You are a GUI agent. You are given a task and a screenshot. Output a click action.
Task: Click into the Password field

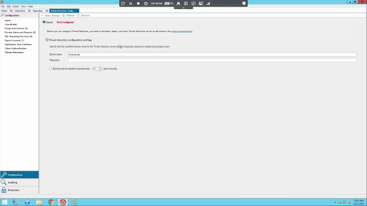tap(212, 60)
